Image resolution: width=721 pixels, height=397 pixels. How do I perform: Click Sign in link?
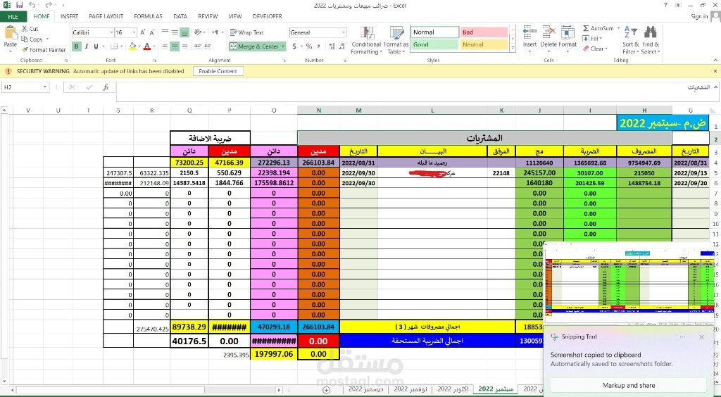tap(699, 16)
